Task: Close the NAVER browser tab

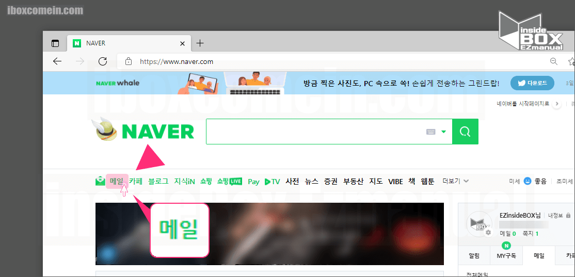Action: pos(182,43)
